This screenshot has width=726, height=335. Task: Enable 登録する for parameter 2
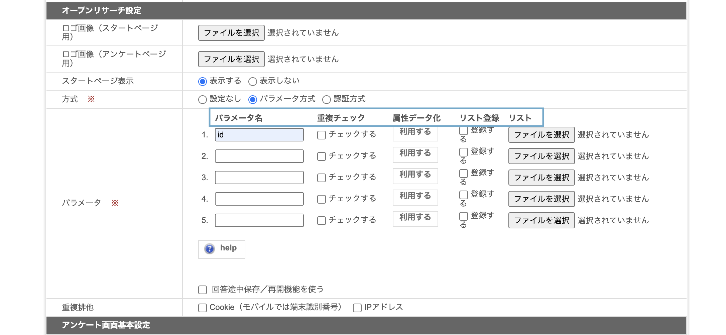(463, 152)
